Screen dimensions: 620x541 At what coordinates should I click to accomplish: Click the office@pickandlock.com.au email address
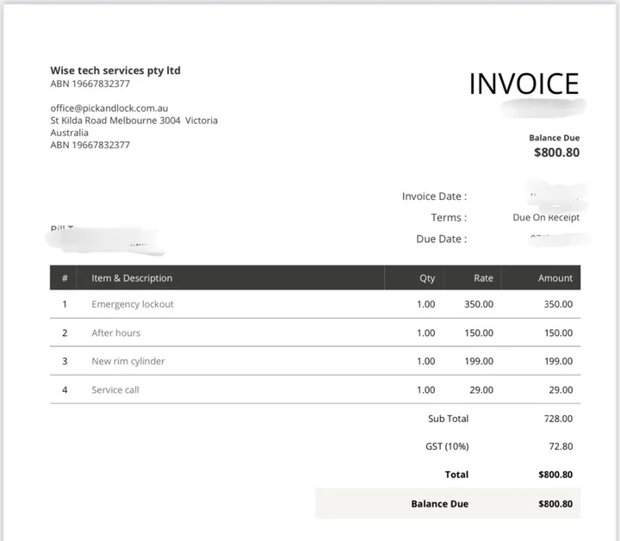[109, 109]
